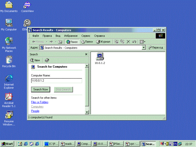This screenshot has height=147, width=196.
Task: Expand the Views toolbar dropdown
Action: tap(144, 42)
